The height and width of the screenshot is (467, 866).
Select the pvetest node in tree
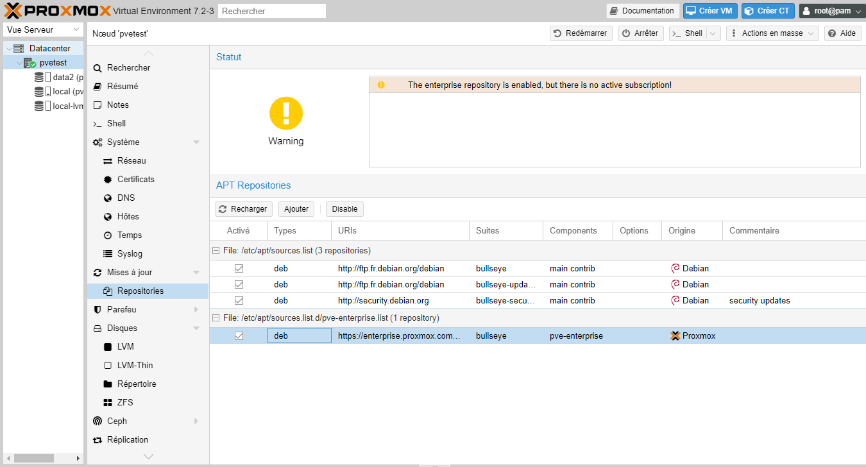click(43, 63)
